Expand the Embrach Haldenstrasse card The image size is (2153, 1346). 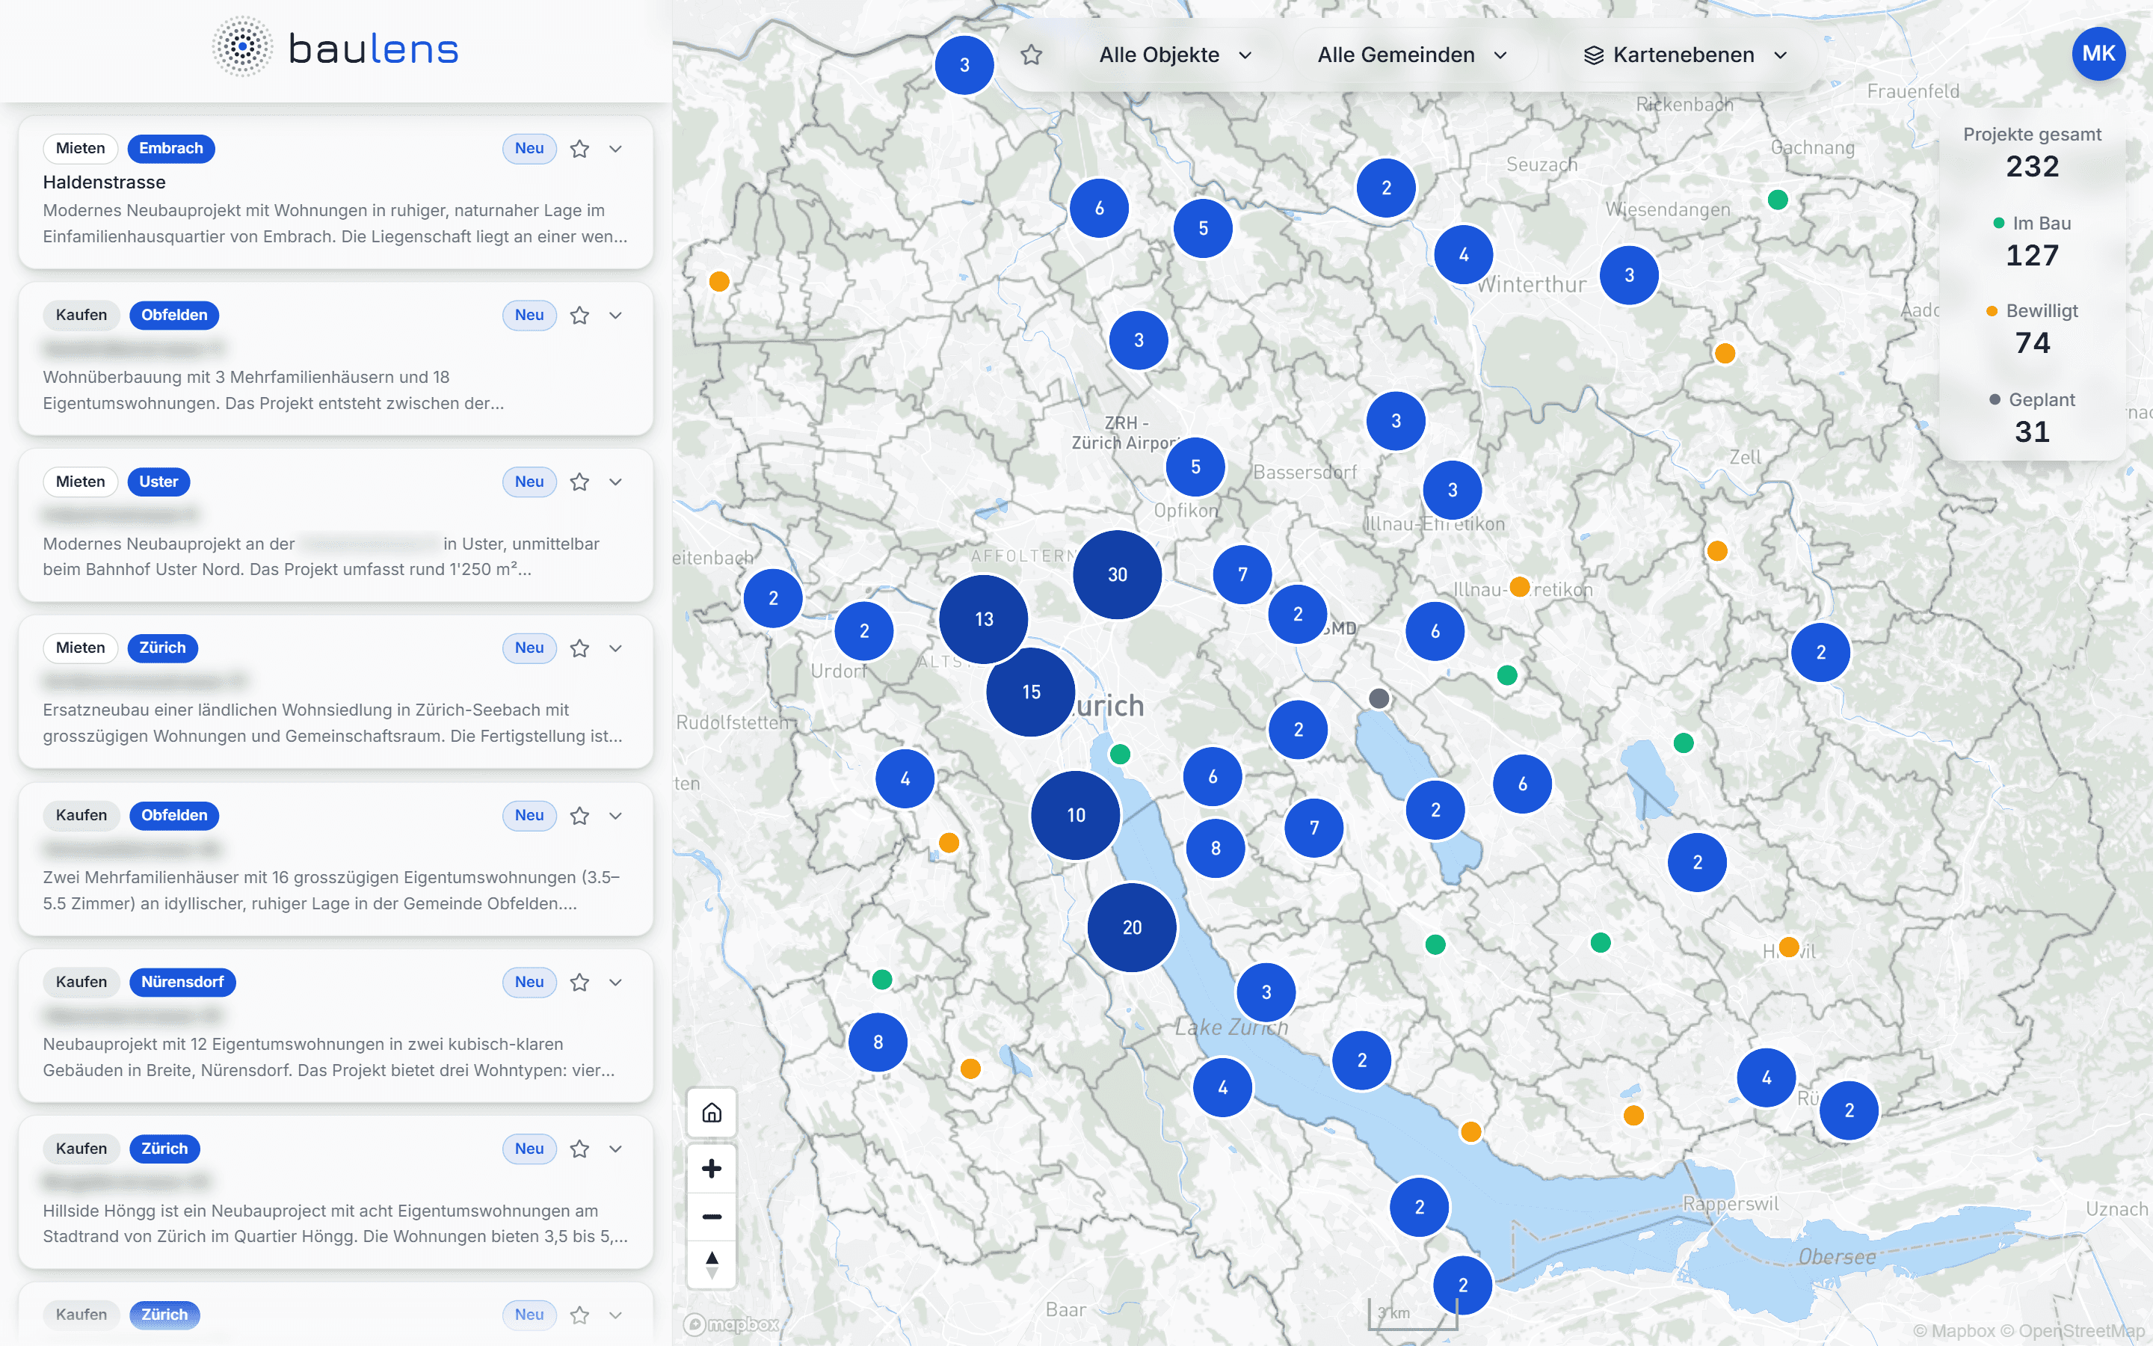click(616, 149)
